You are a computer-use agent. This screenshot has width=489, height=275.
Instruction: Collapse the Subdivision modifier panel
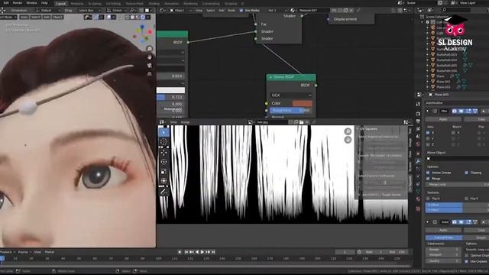tap(428, 222)
